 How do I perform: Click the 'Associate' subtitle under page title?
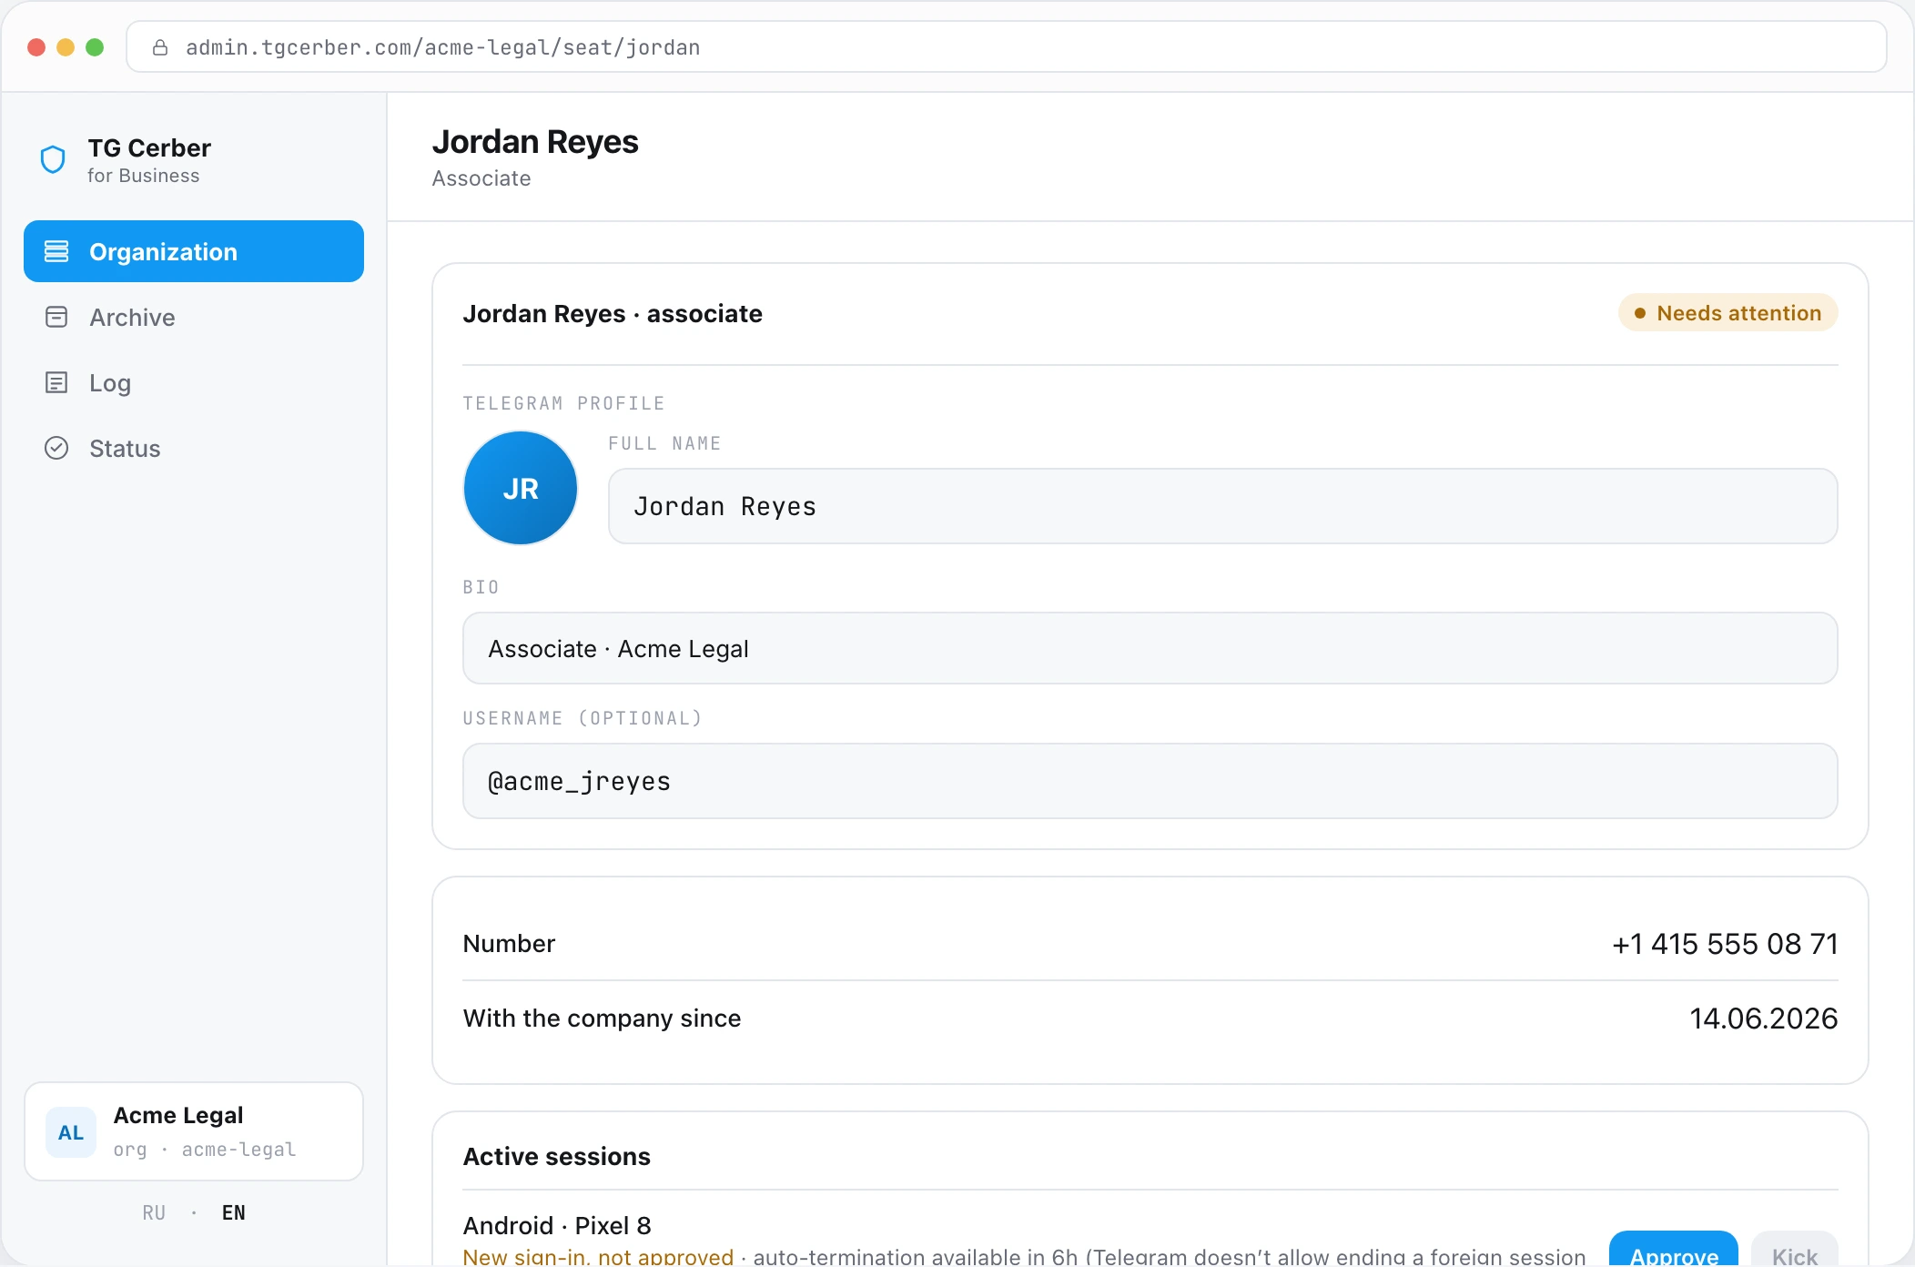(481, 178)
